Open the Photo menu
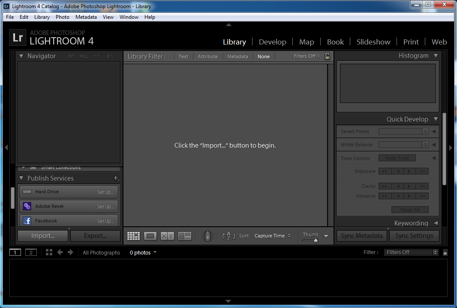457x308 pixels. [x=62, y=17]
